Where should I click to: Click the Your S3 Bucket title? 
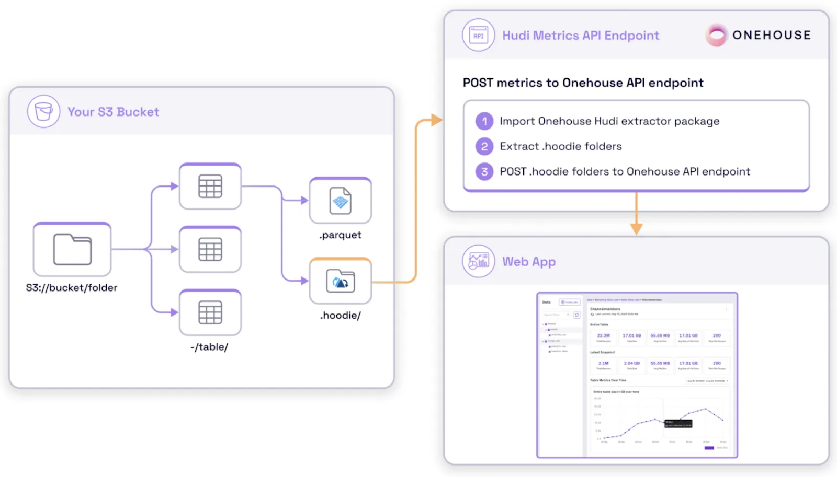pos(113,112)
